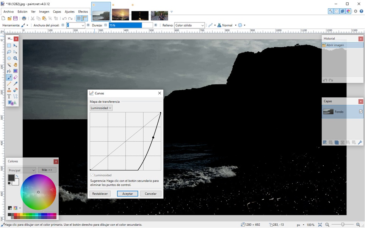This screenshot has height=228, width=365.
Task: Open the Efectos menu
Action: click(83, 12)
